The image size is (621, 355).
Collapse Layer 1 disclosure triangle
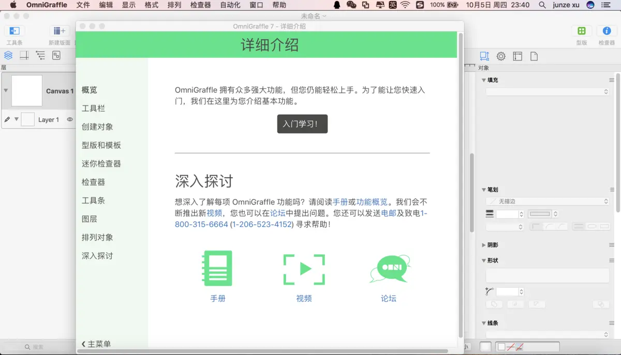[x=17, y=119]
